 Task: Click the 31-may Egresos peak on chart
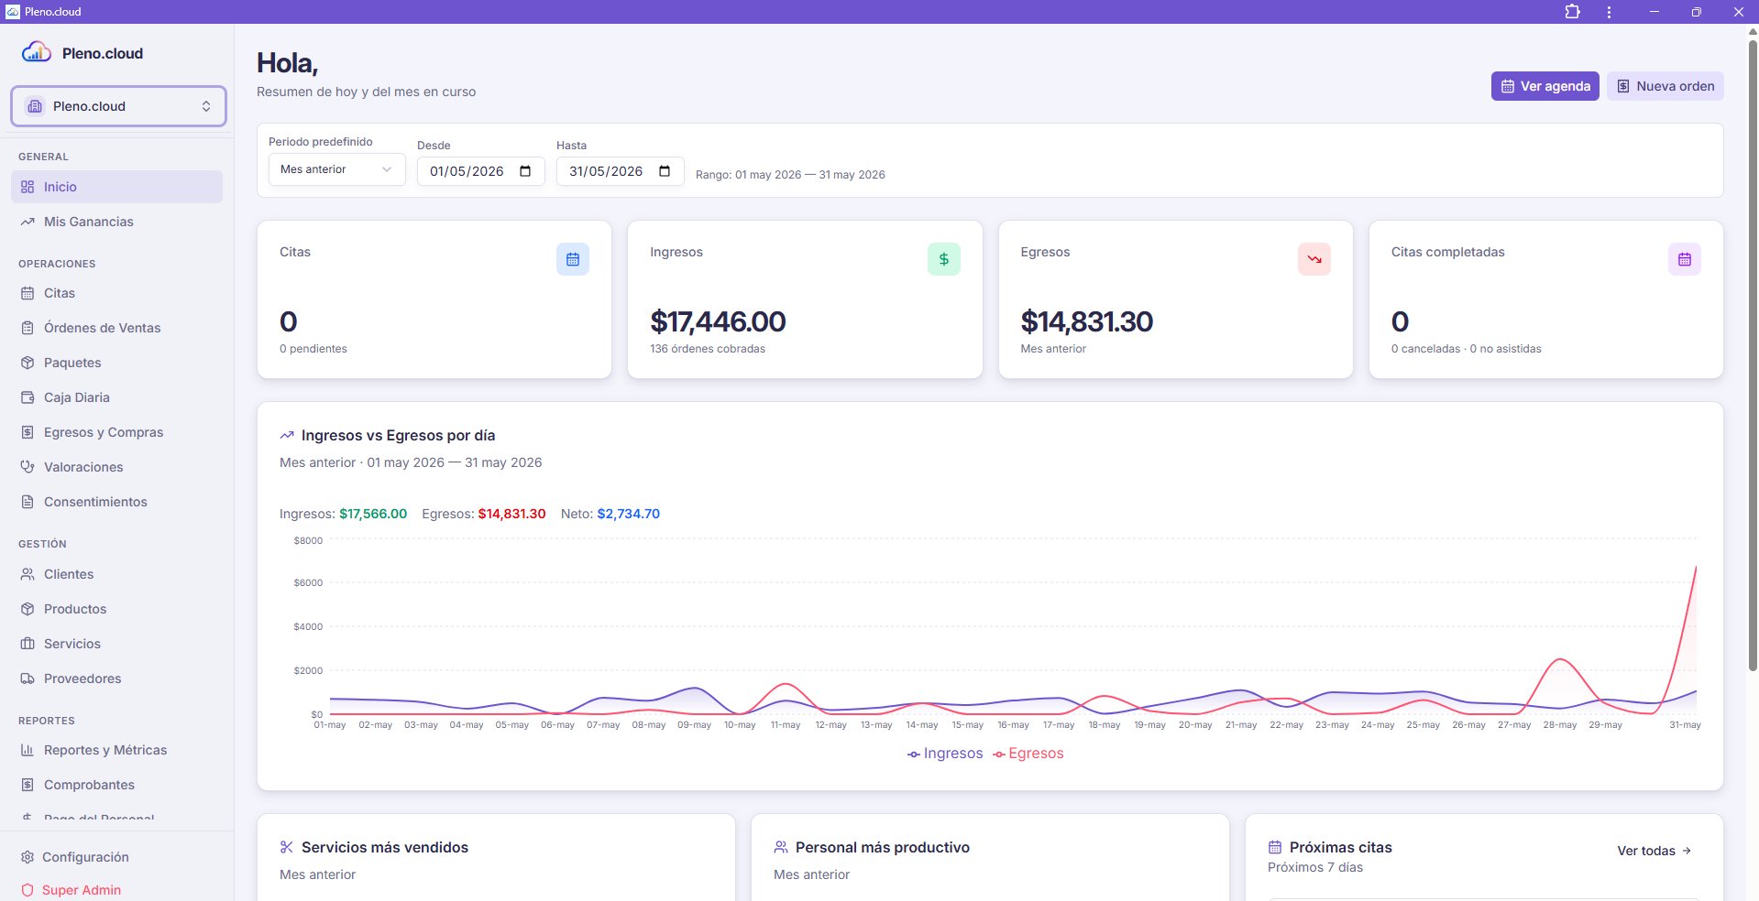click(x=1696, y=568)
